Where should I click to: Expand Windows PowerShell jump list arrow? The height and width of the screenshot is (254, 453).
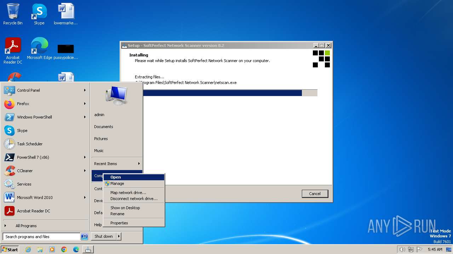pyautogui.click(x=85, y=117)
